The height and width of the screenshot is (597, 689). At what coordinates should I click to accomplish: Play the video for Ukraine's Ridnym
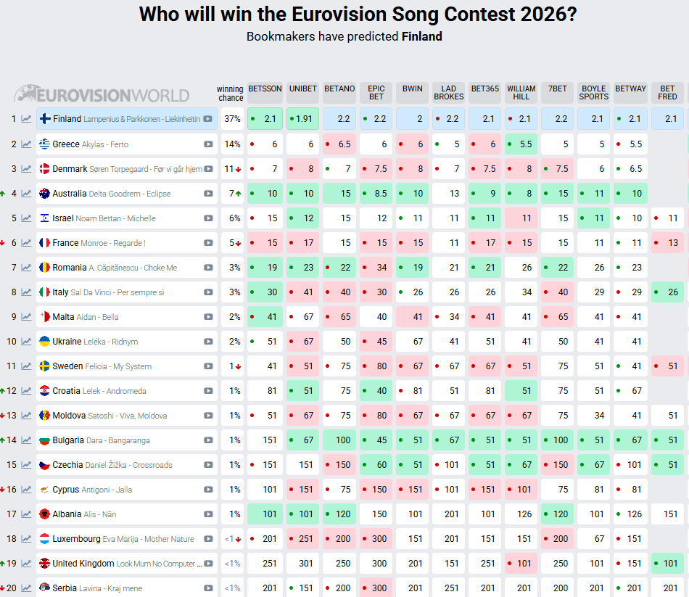coord(208,342)
